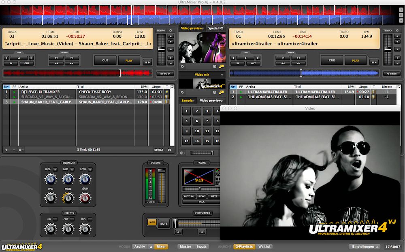Click right deck tempo plus button
Screen dimensions: 405x252
(x=397, y=58)
